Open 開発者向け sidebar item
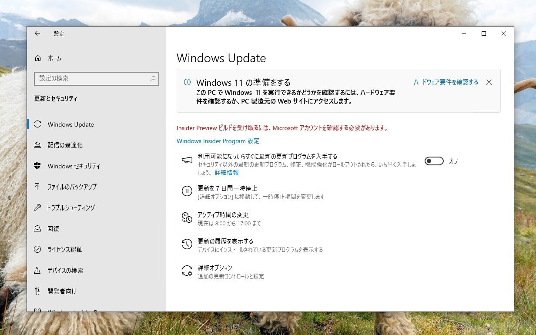This screenshot has width=536, height=335. 96,291
